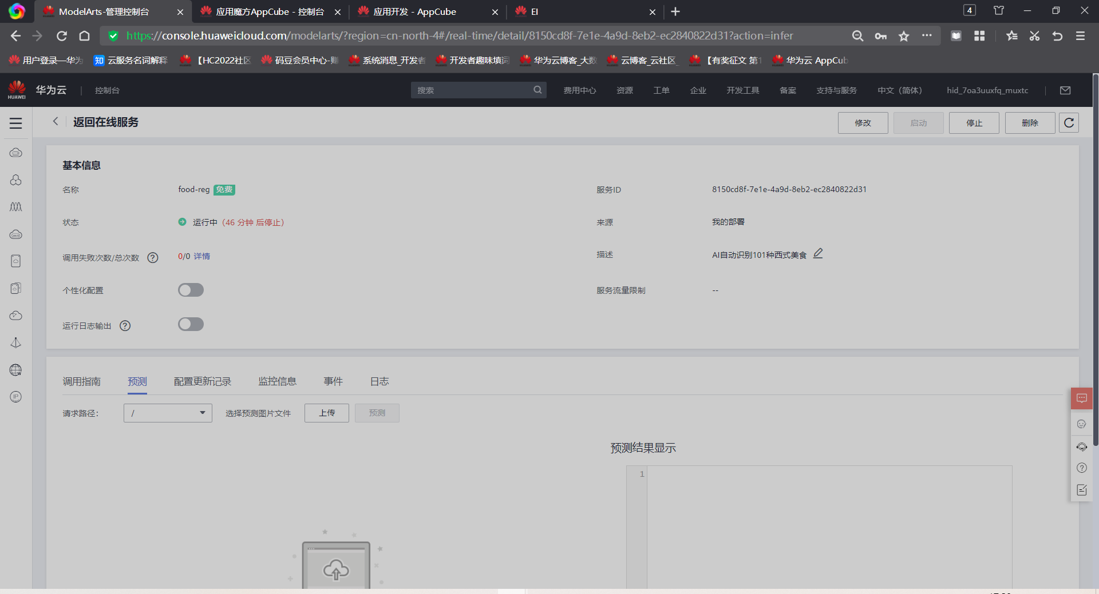This screenshot has width=1099, height=594.
Task: Click the globe icon in left sidebar
Action: pyautogui.click(x=16, y=370)
